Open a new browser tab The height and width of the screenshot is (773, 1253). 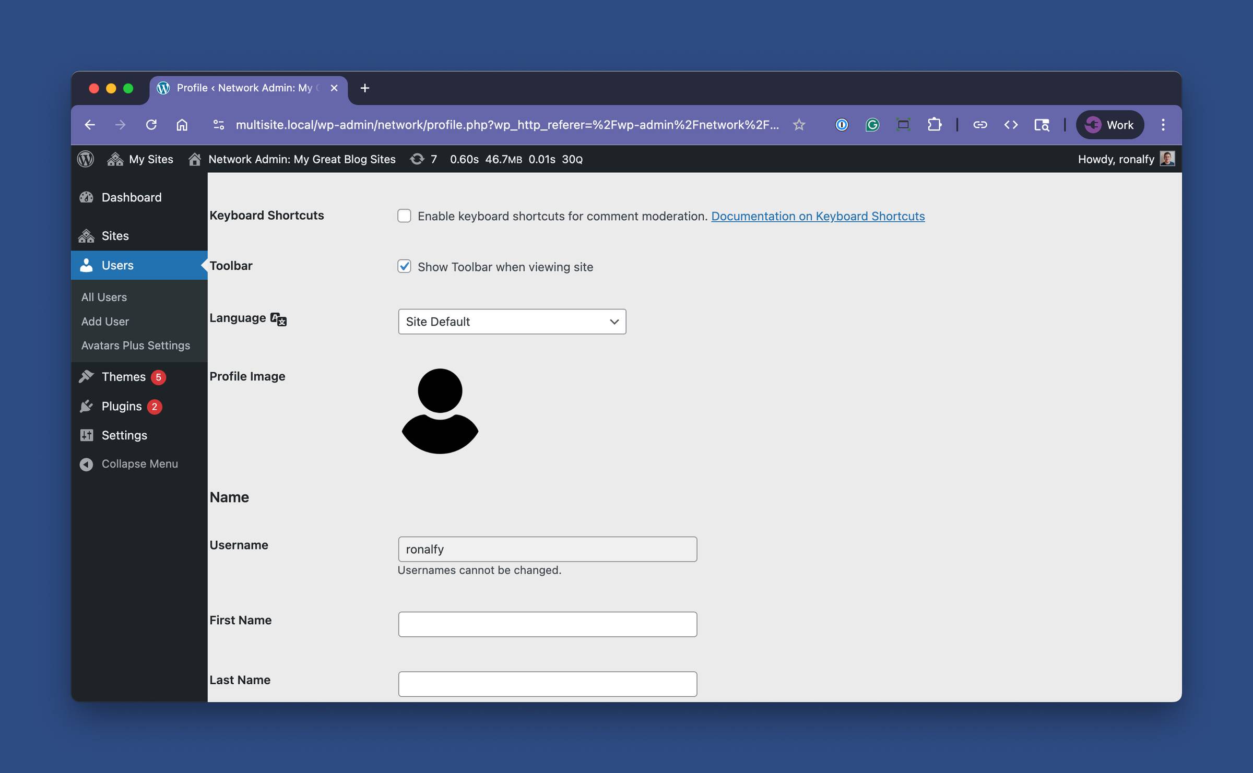[365, 88]
